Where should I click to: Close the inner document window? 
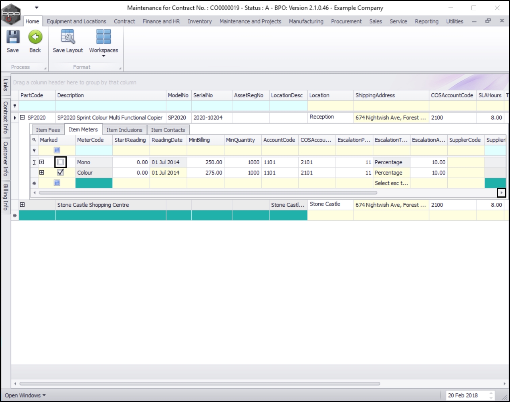coord(502,21)
